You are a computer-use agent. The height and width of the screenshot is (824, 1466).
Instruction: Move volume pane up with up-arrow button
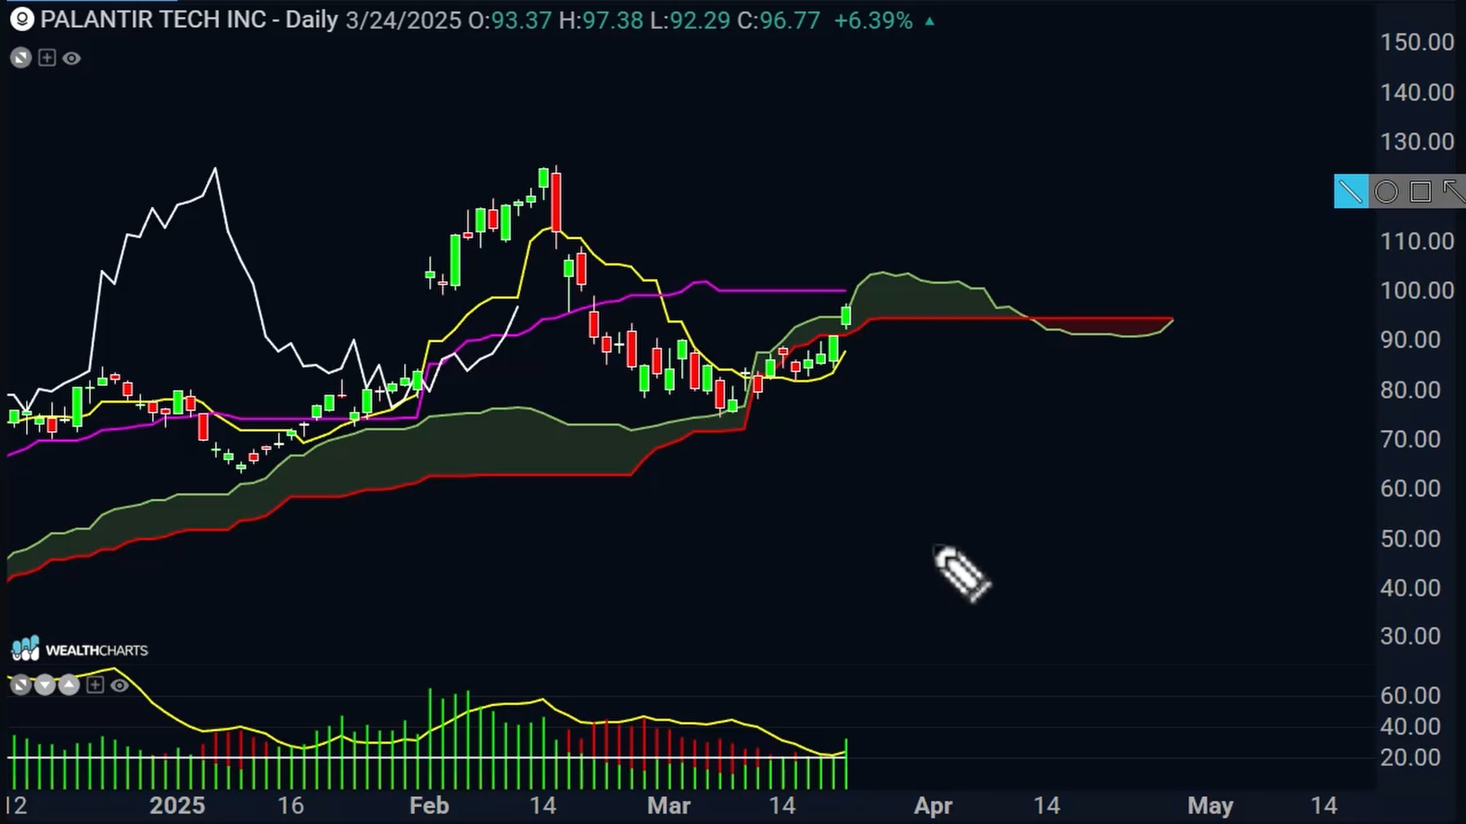(69, 685)
